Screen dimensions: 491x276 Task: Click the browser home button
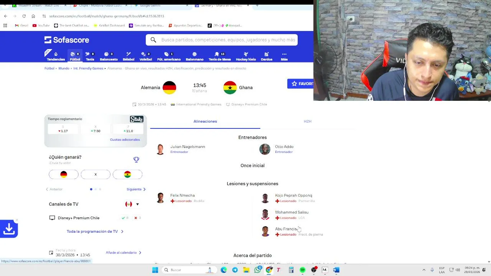pos(33,16)
